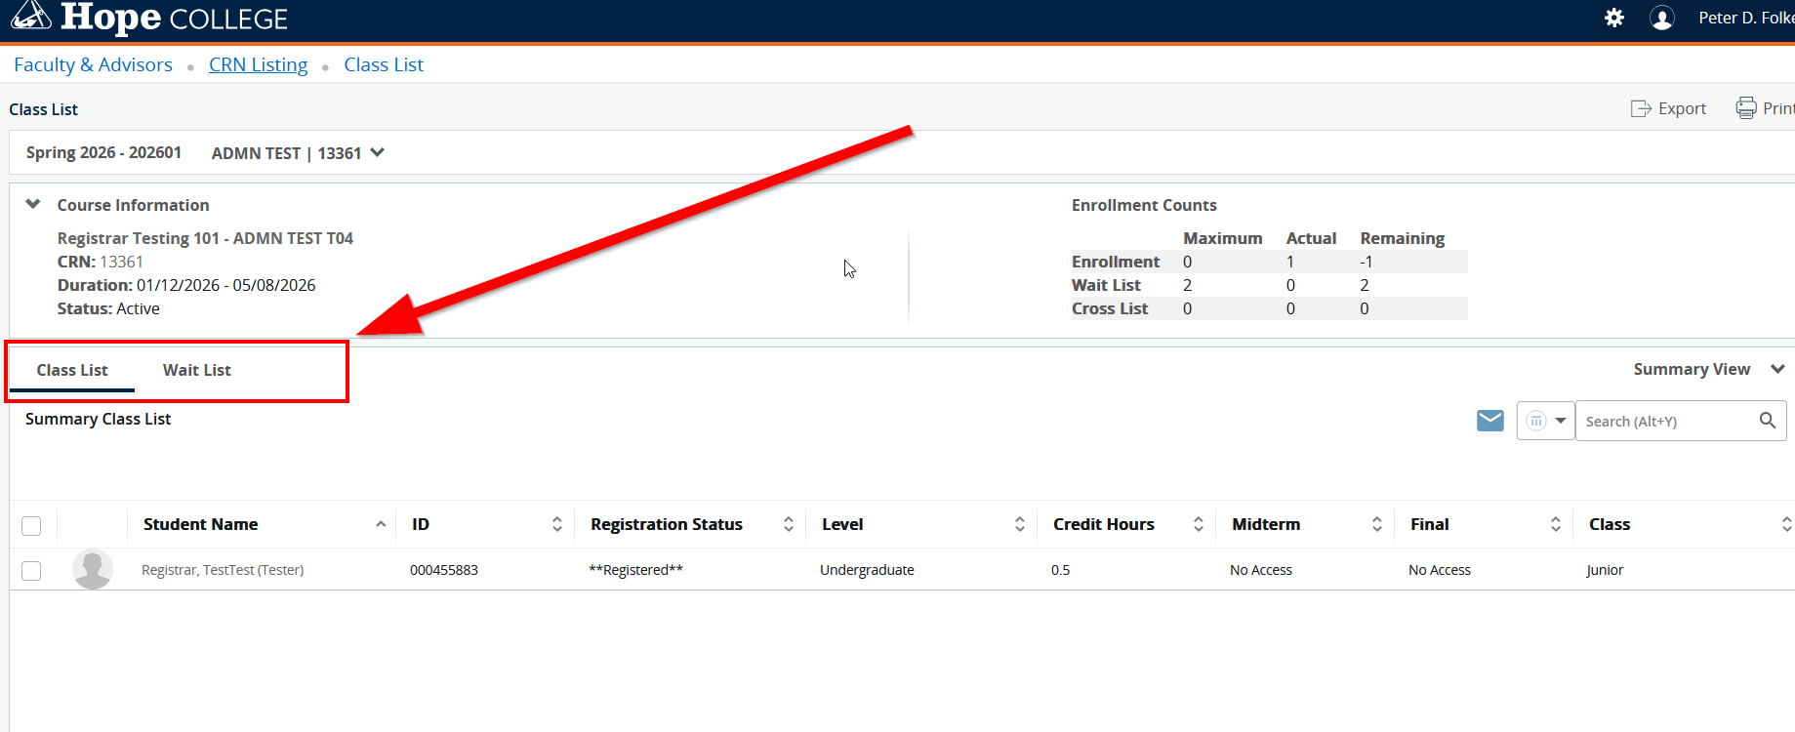Click the Export icon

(1641, 108)
